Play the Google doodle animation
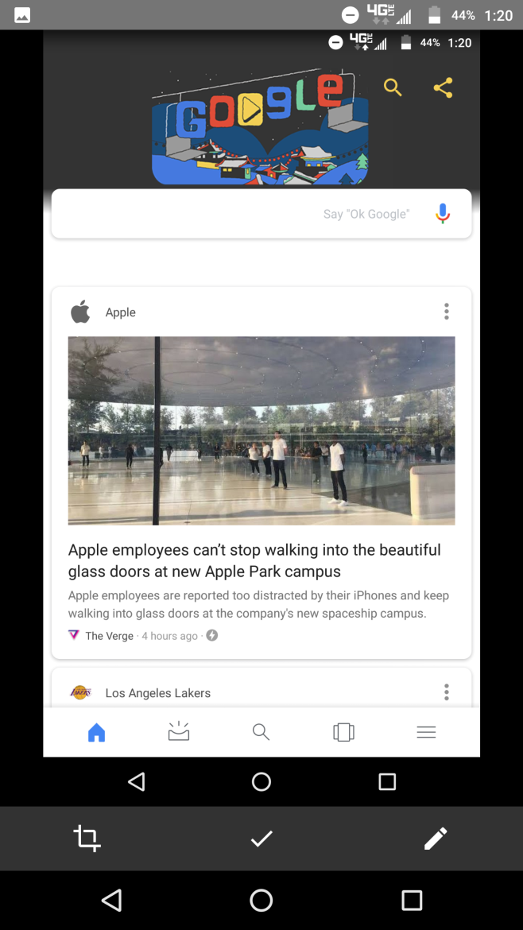523x930 pixels. (x=250, y=110)
